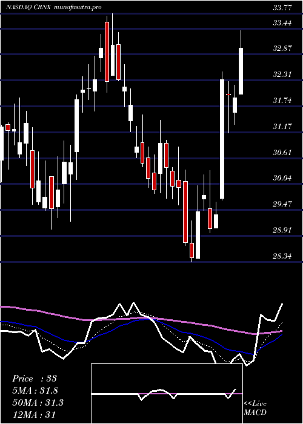Click the 32.87 price level label
The height and width of the screenshot is (424, 303).
[282, 48]
